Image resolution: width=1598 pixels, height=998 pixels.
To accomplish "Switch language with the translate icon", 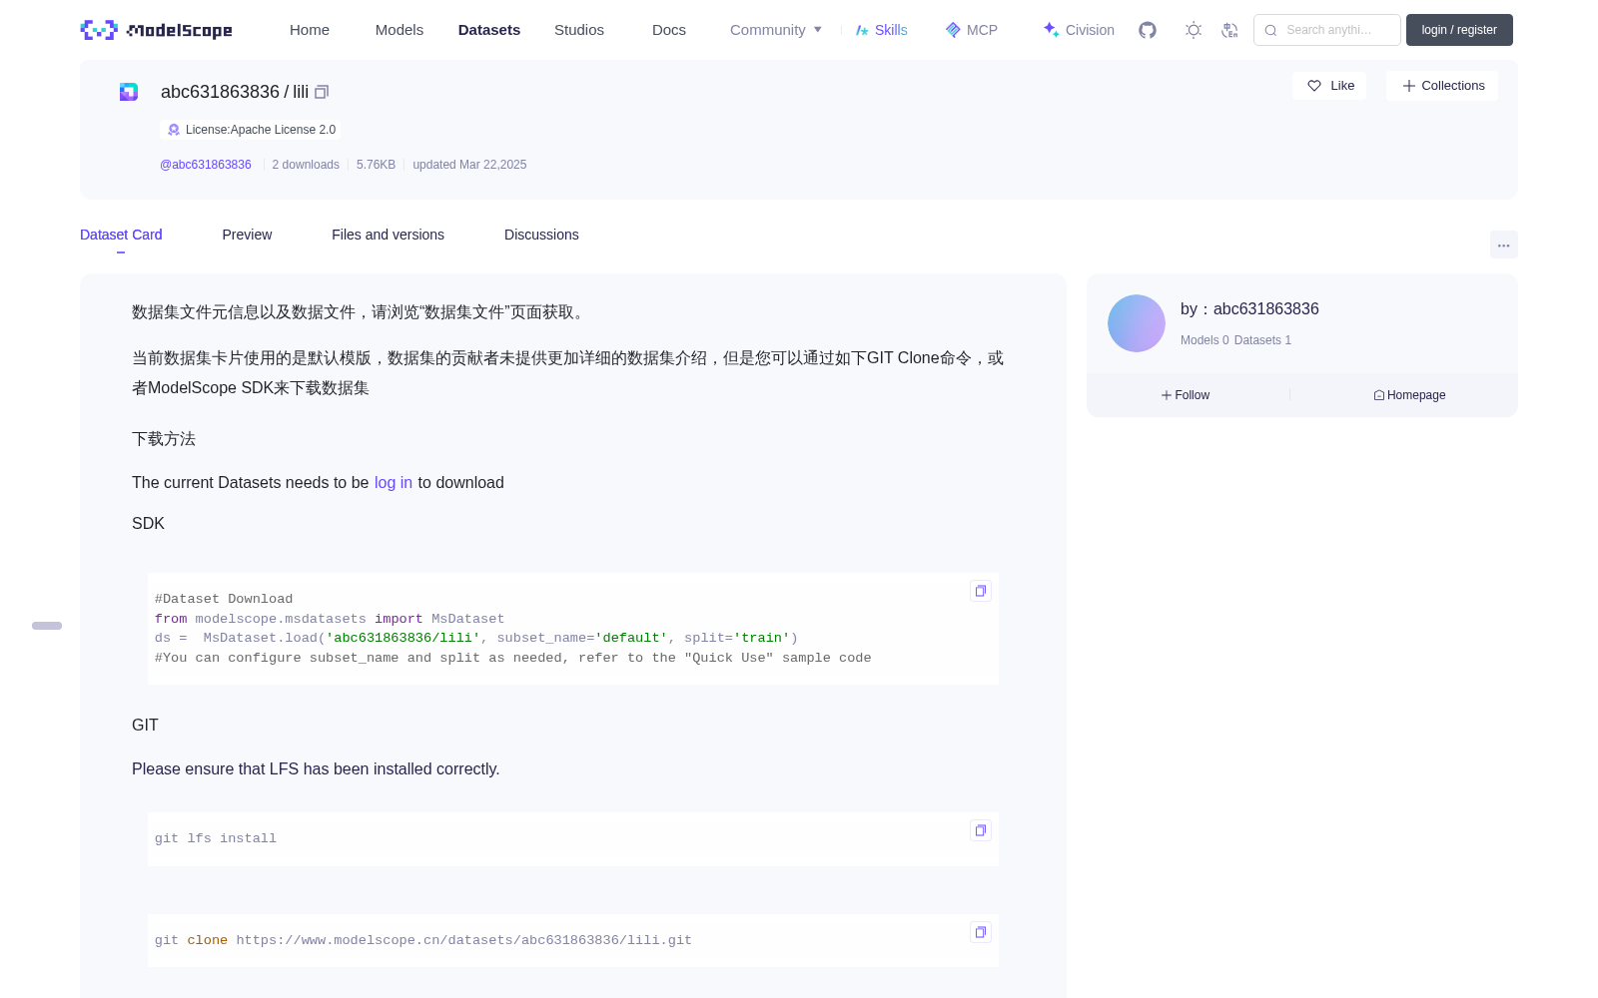I will pos(1229,30).
